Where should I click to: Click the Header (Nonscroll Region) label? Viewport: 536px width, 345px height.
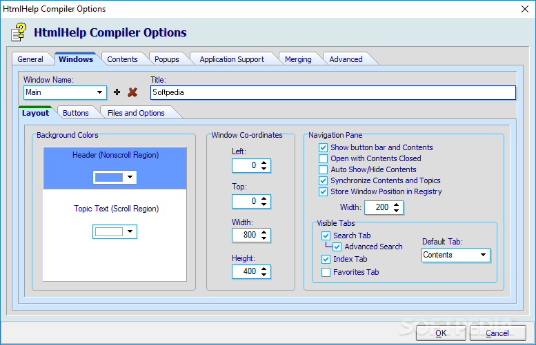(x=115, y=155)
